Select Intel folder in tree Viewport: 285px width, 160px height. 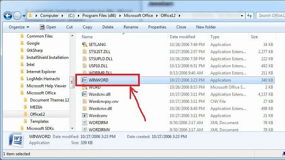click(30, 64)
